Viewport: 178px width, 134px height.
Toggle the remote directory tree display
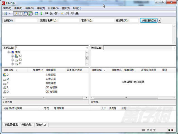tap(25, 13)
